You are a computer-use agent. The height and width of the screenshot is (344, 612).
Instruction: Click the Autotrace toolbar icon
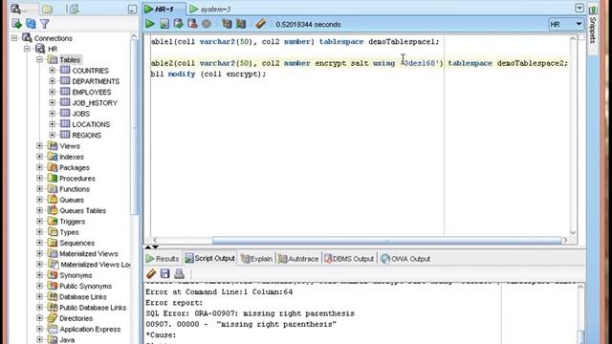[x=241, y=24]
